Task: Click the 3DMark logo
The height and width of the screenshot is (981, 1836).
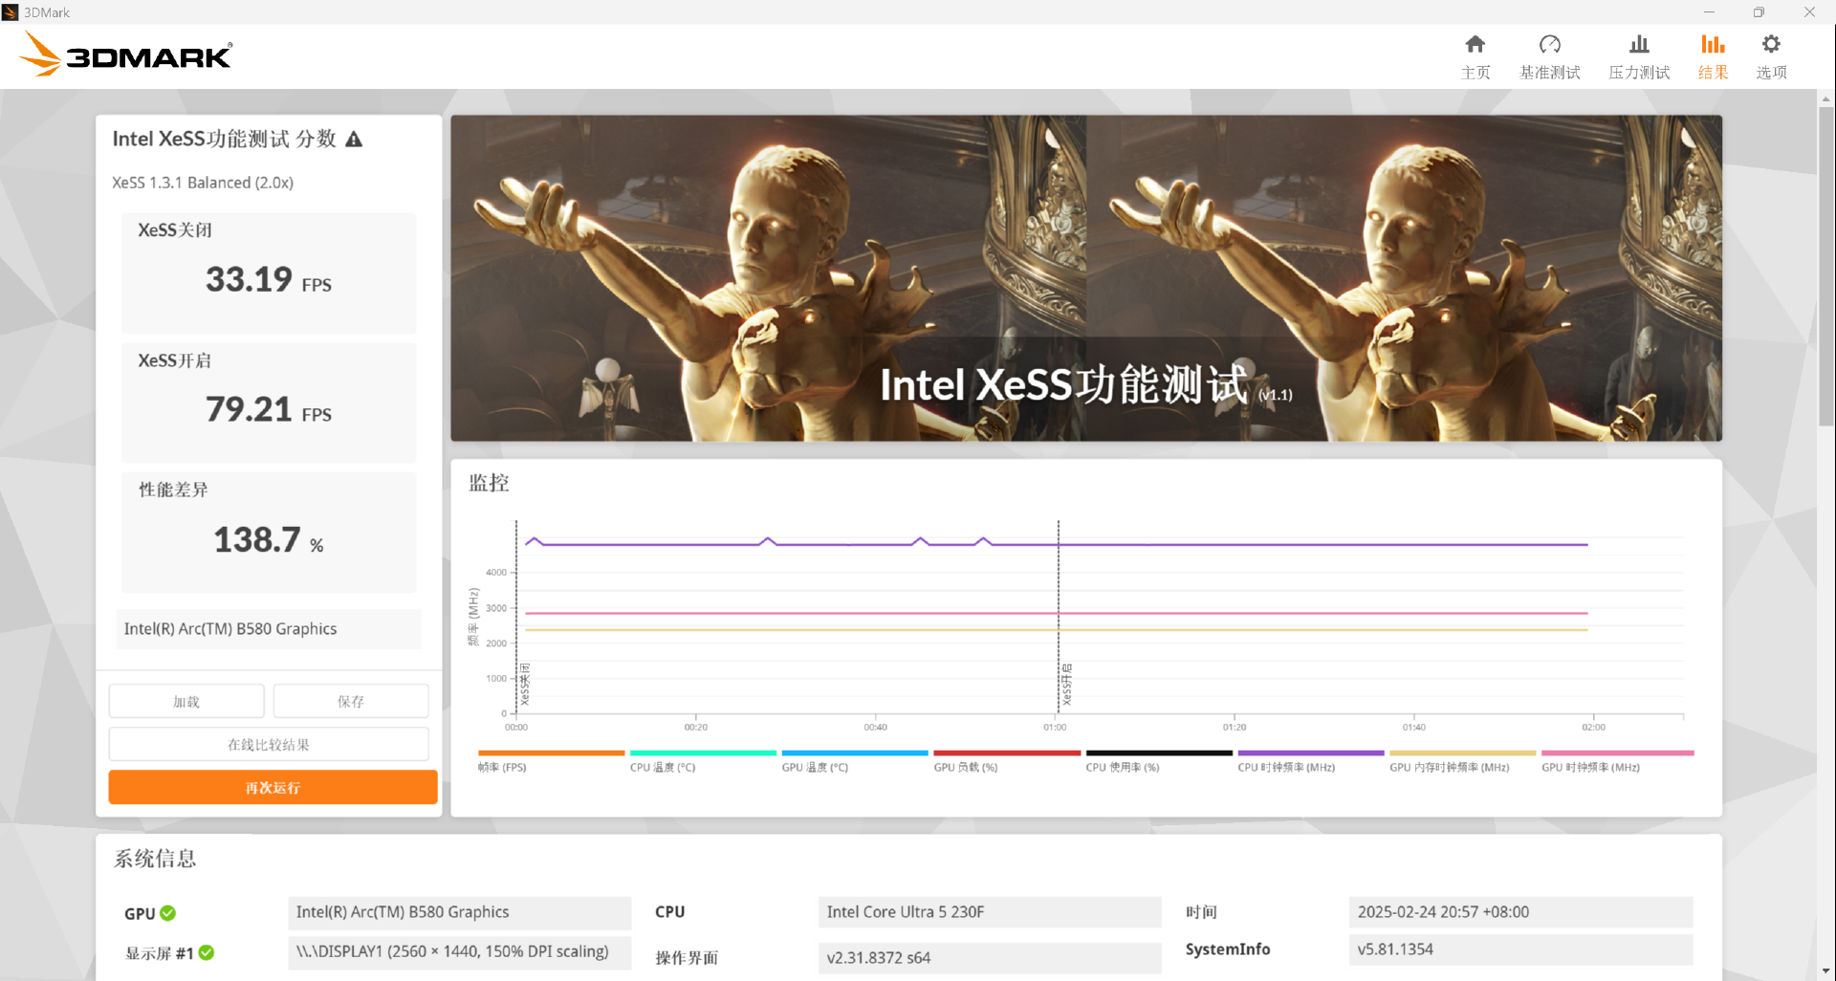Action: pos(125,54)
